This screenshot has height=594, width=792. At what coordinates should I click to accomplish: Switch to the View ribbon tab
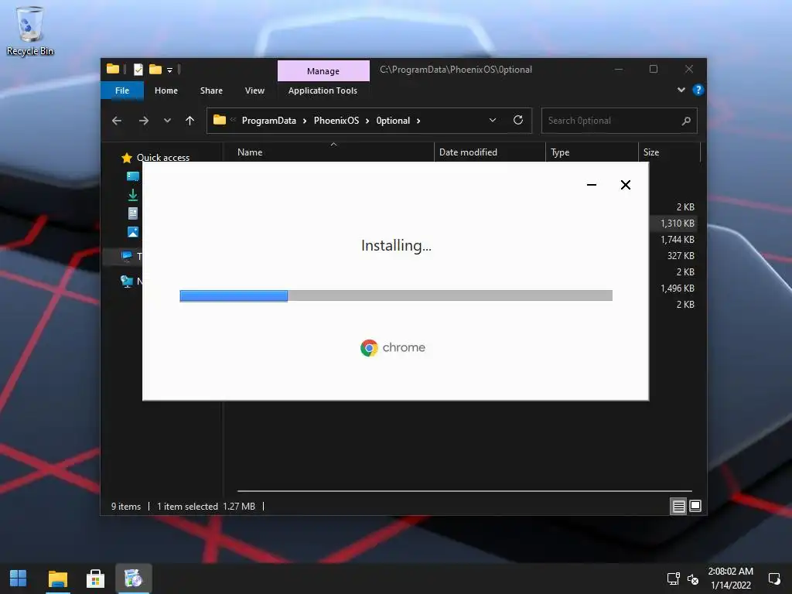[254, 90]
